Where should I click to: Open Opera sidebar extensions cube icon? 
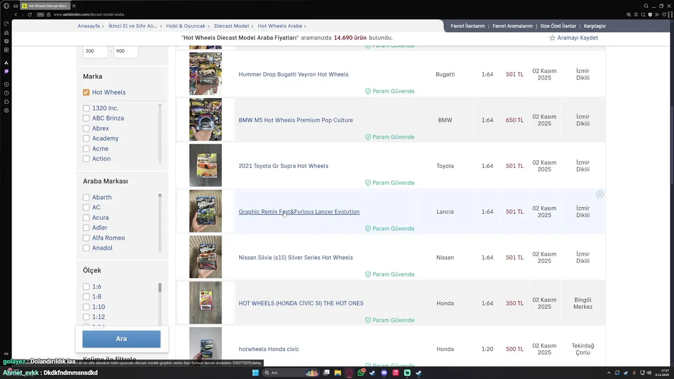6,102
